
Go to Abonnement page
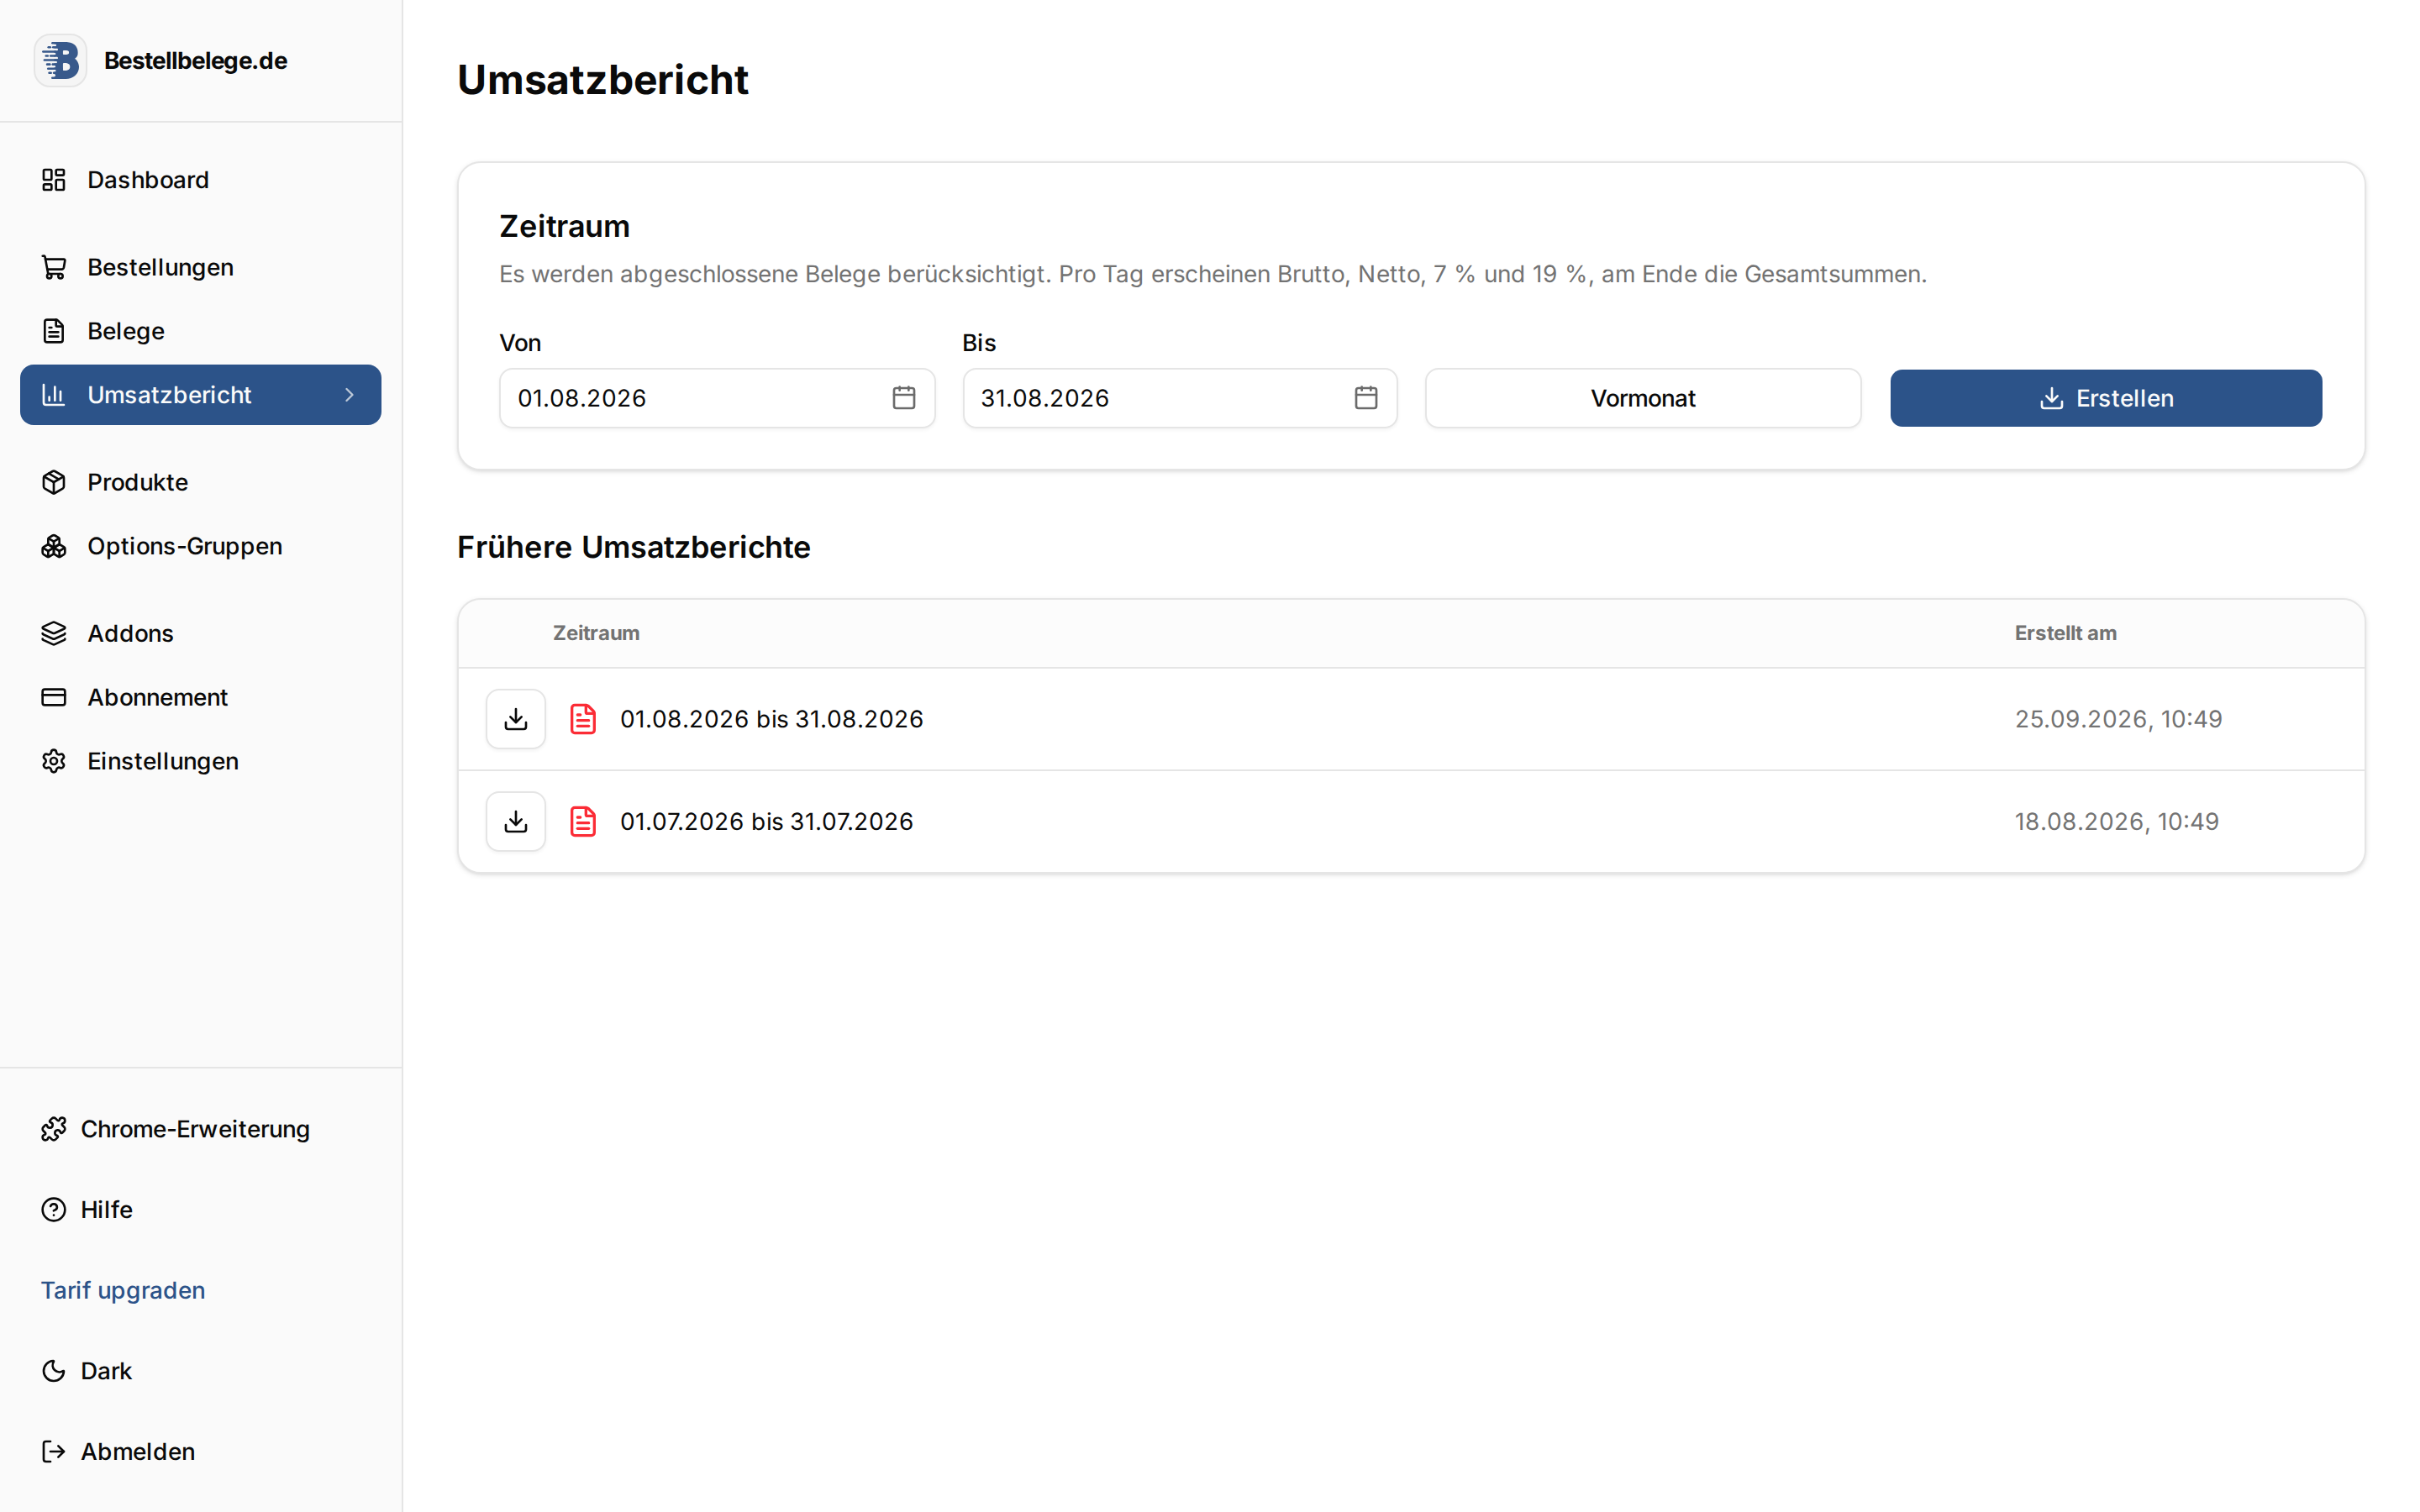201,697
